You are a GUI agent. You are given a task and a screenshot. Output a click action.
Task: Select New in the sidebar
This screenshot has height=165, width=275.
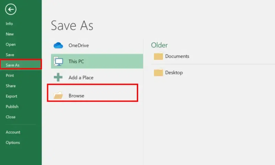point(10,34)
